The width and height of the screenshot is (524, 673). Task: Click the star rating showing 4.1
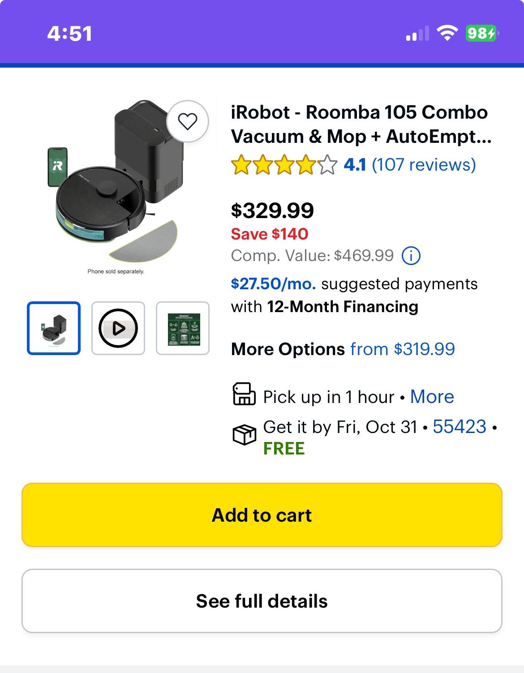282,165
